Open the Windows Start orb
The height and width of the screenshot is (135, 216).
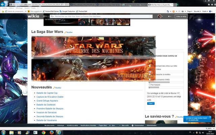(3, 133)
